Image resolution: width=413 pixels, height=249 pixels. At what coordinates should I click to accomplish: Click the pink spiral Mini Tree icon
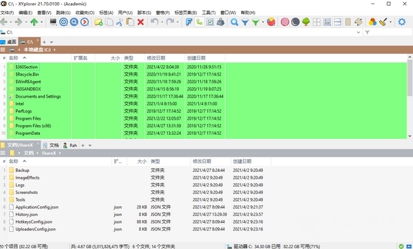coord(285,22)
